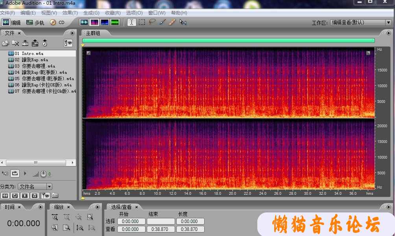Select the lasso selection tool
Screen dimensions: 395x236
(152, 22)
